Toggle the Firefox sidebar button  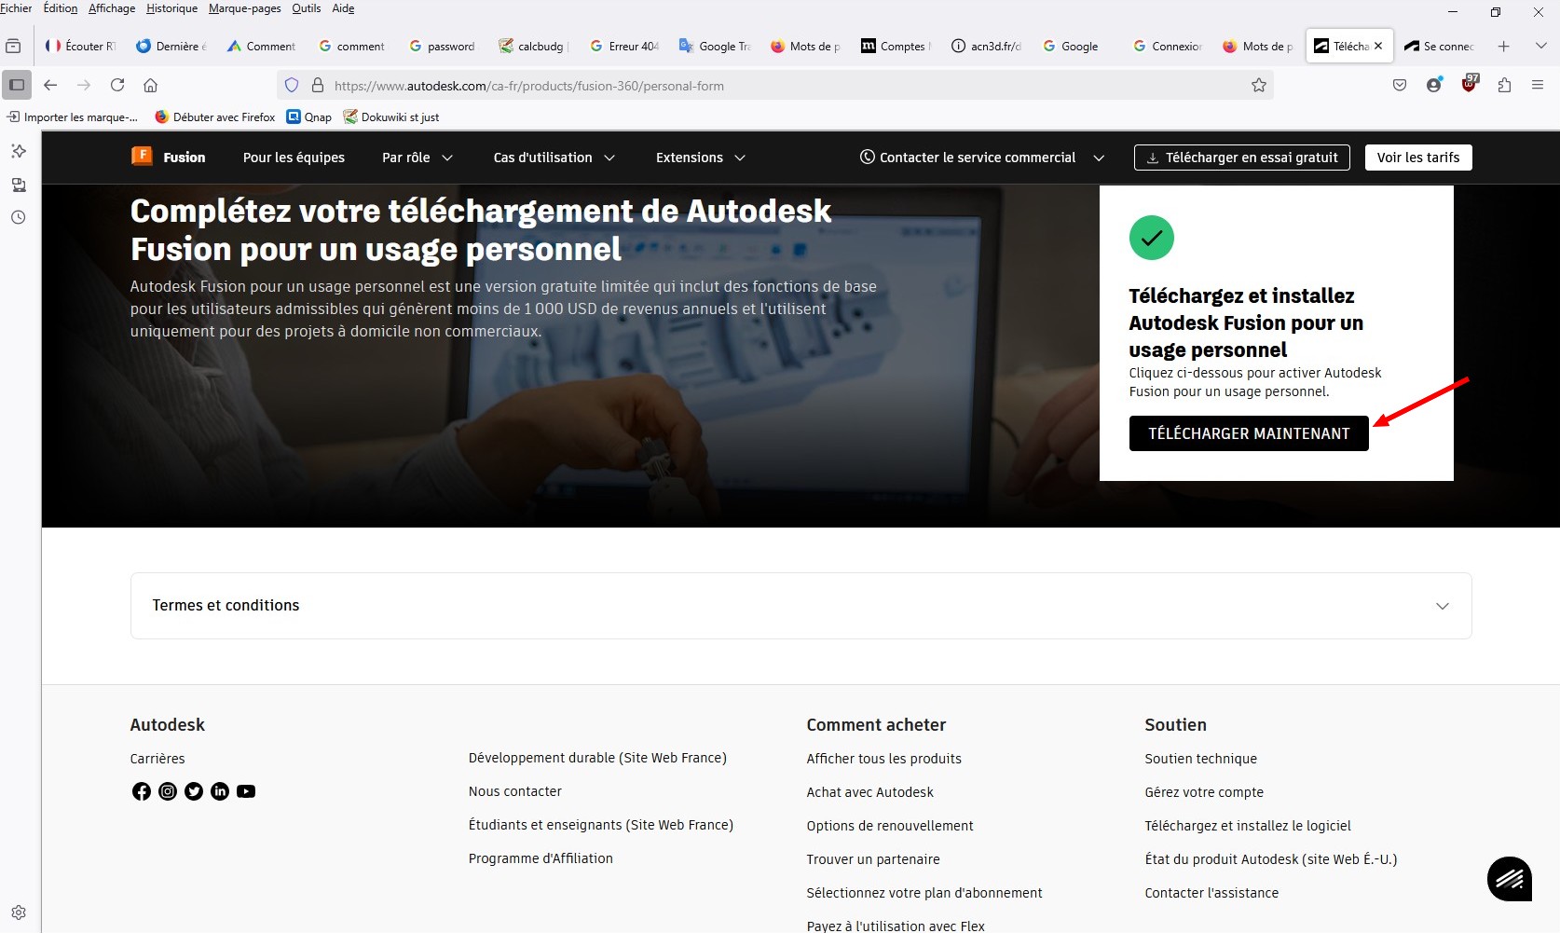point(17,86)
